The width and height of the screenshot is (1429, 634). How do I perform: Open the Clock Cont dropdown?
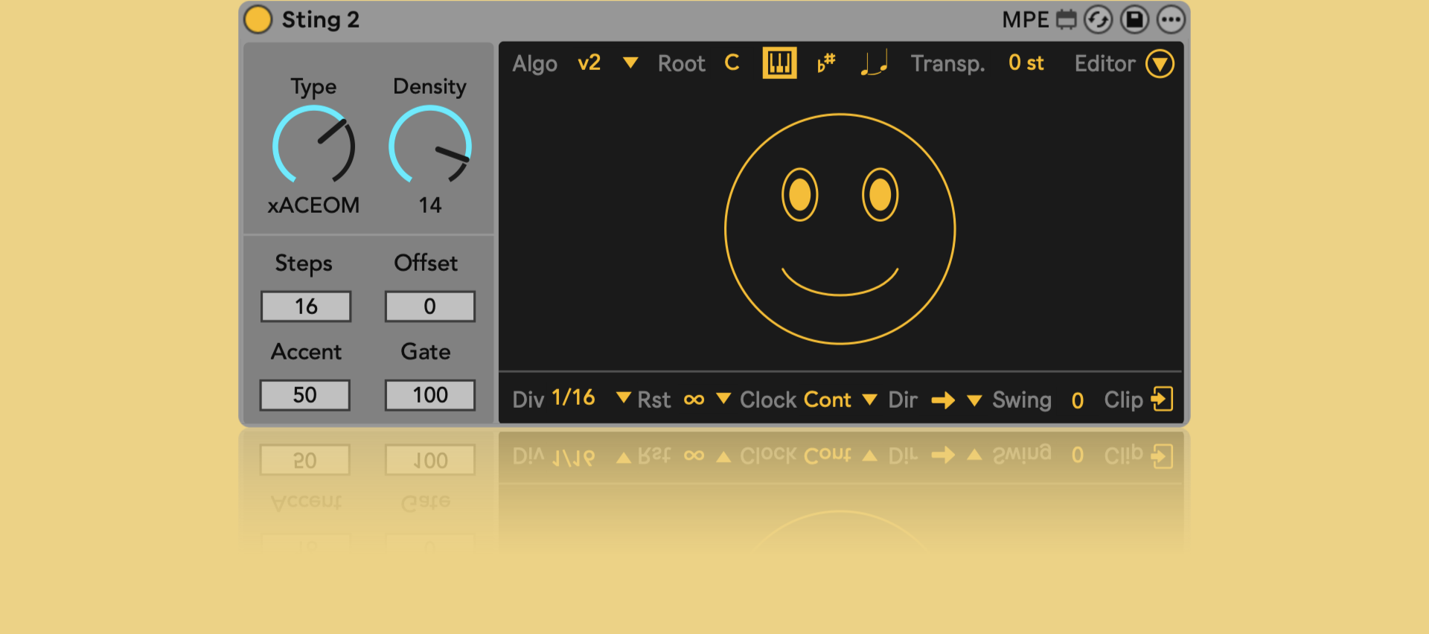coord(840,400)
